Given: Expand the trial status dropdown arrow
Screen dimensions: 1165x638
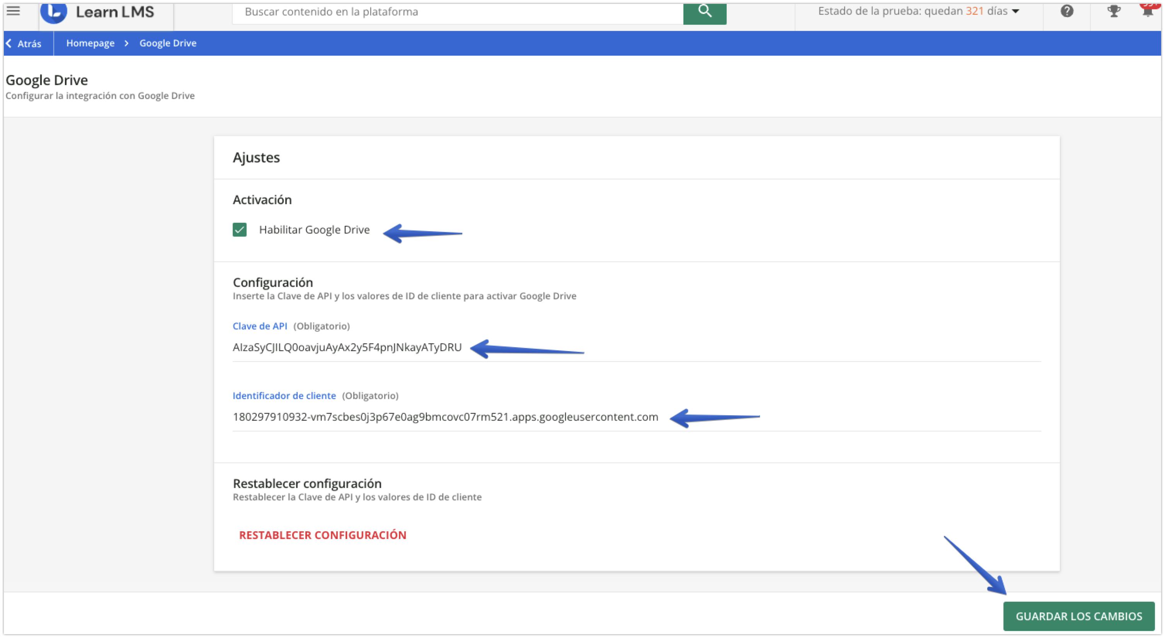Looking at the screenshot, I should click(1016, 11).
